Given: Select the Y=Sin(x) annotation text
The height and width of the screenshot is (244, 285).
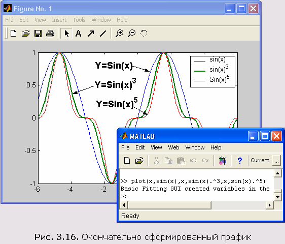Looking at the screenshot, I should pos(114,66).
